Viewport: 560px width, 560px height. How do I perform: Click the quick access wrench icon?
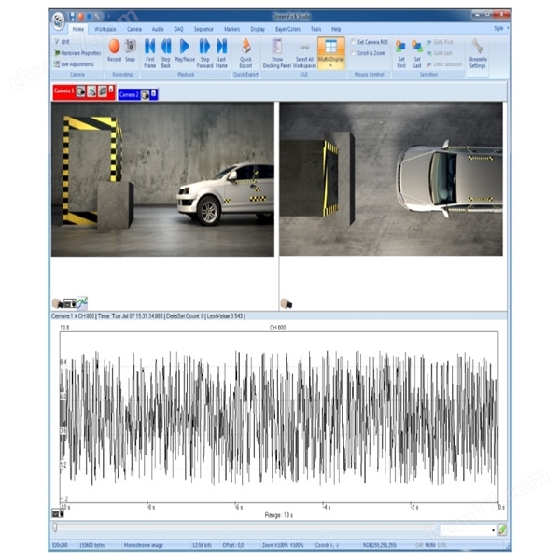coord(97,17)
